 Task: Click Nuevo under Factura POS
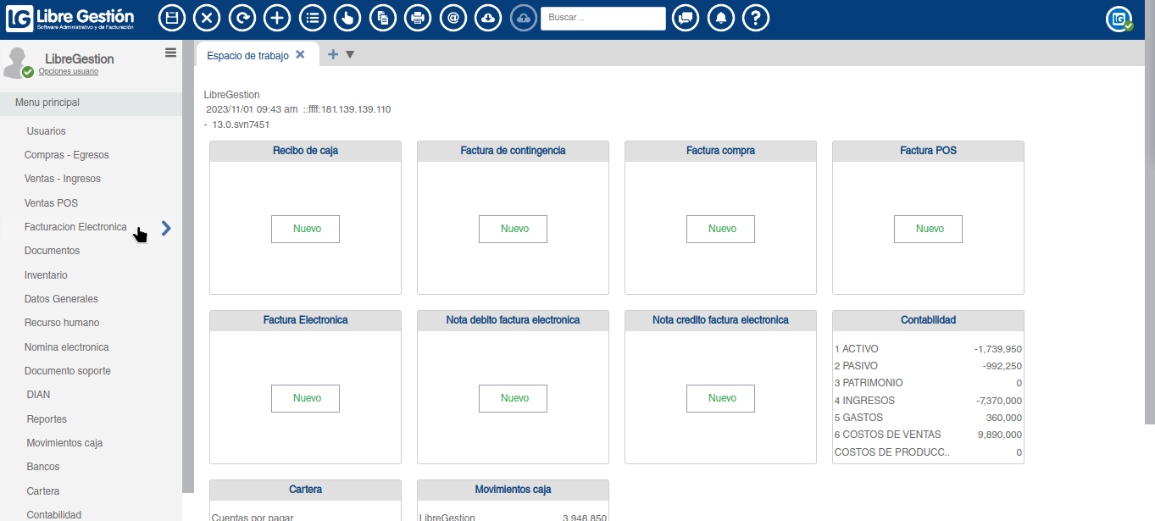click(928, 229)
